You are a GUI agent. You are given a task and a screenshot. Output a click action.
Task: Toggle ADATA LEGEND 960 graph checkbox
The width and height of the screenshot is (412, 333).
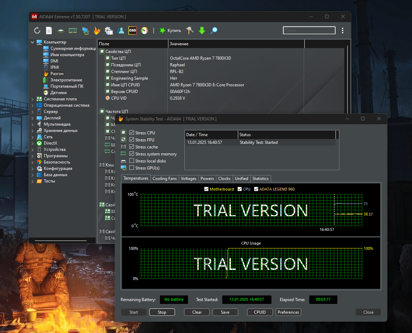tap(256, 189)
